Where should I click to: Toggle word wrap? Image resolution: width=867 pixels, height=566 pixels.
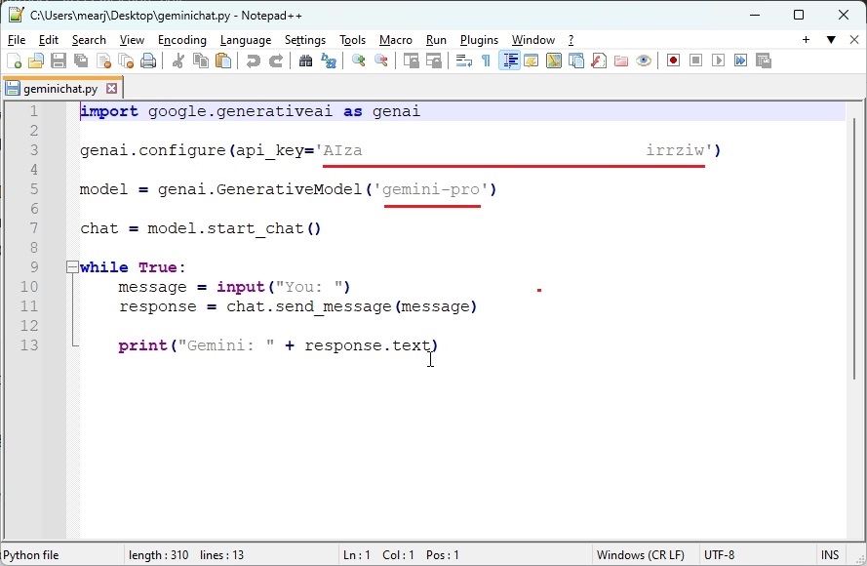[x=461, y=60]
